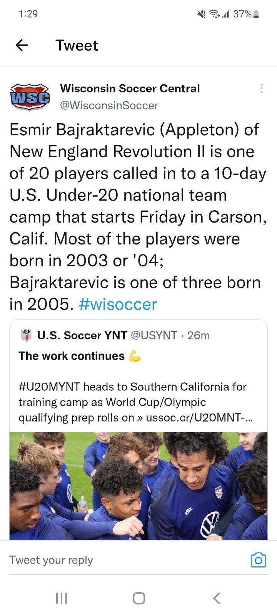Tap the Wi-Fi status icon

coord(214,14)
